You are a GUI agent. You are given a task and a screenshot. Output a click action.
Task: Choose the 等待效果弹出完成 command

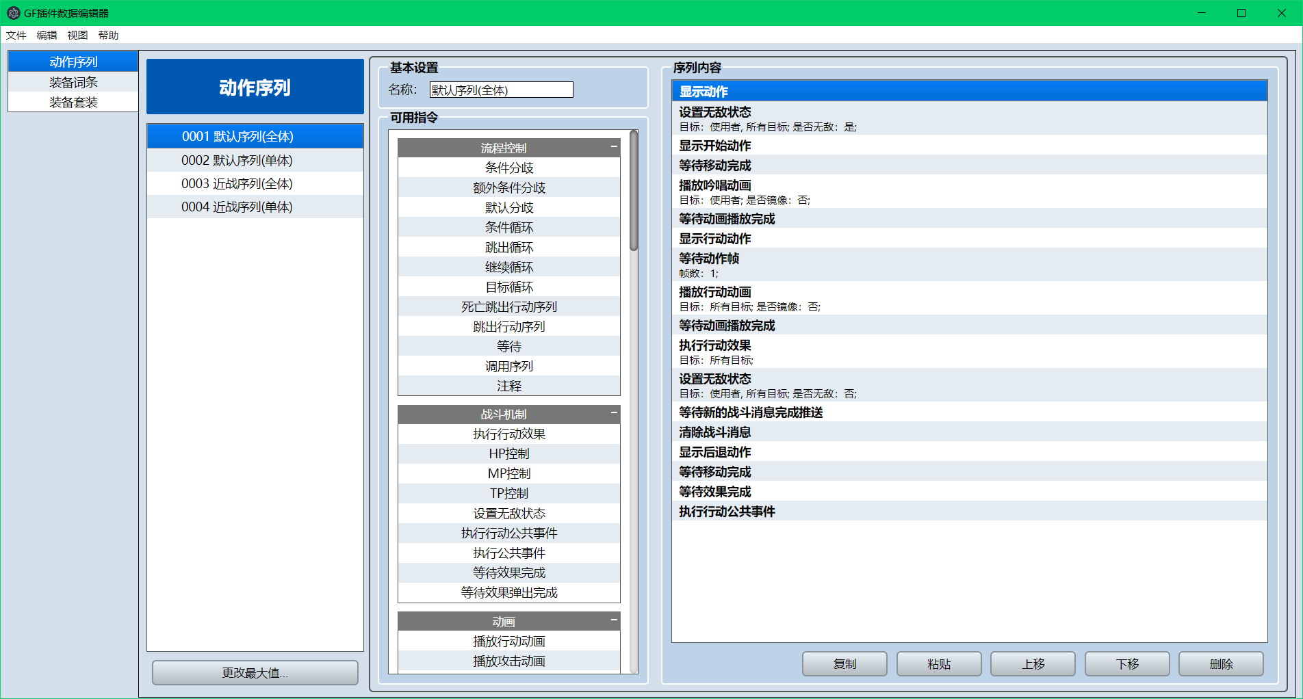click(x=509, y=592)
